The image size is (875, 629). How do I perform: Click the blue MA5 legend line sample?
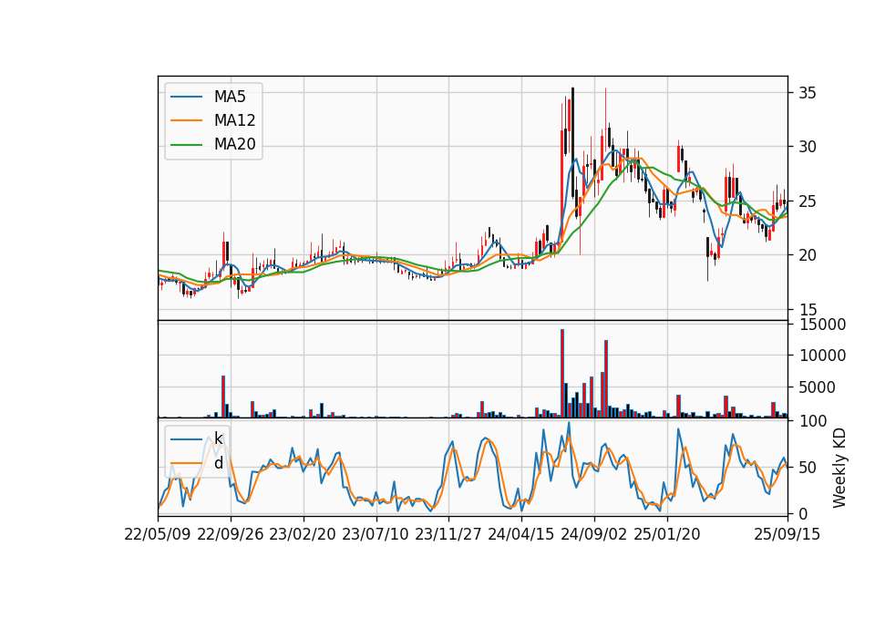[x=186, y=98]
